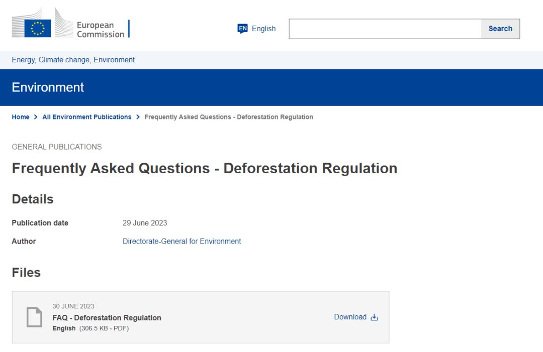Click the download arrow icon
Image resolution: width=543 pixels, height=352 pixels.
click(374, 317)
